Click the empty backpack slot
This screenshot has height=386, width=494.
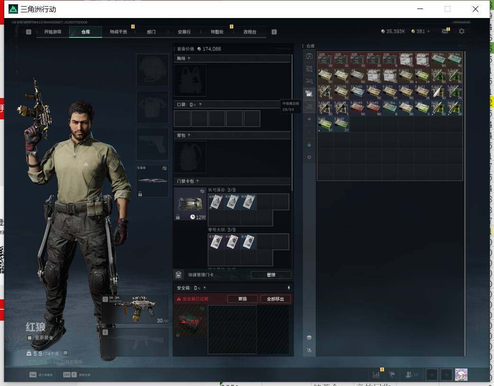coord(190,157)
